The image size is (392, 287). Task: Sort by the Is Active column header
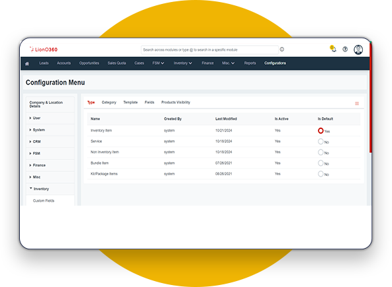pyautogui.click(x=281, y=119)
